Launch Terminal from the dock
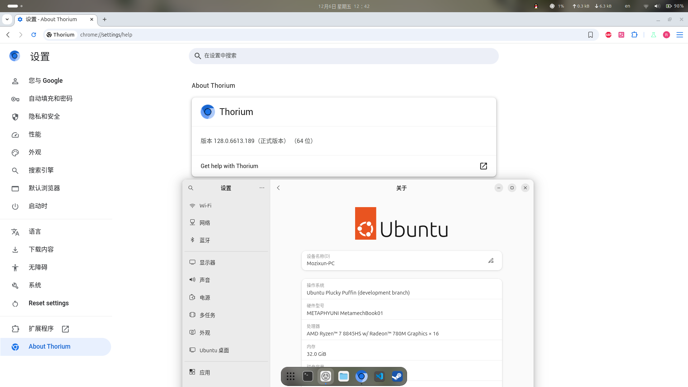688x387 pixels. click(x=308, y=376)
